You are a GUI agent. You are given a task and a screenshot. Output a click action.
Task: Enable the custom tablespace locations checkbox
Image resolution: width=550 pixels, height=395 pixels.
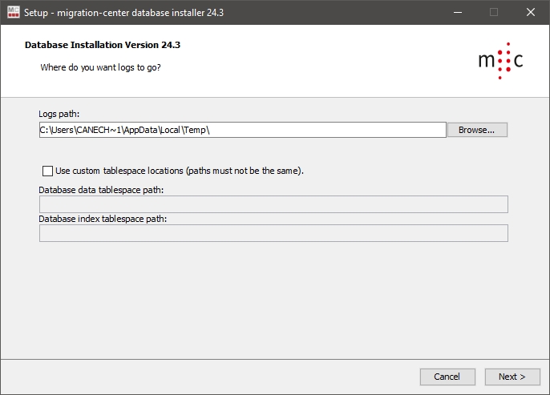click(x=47, y=171)
